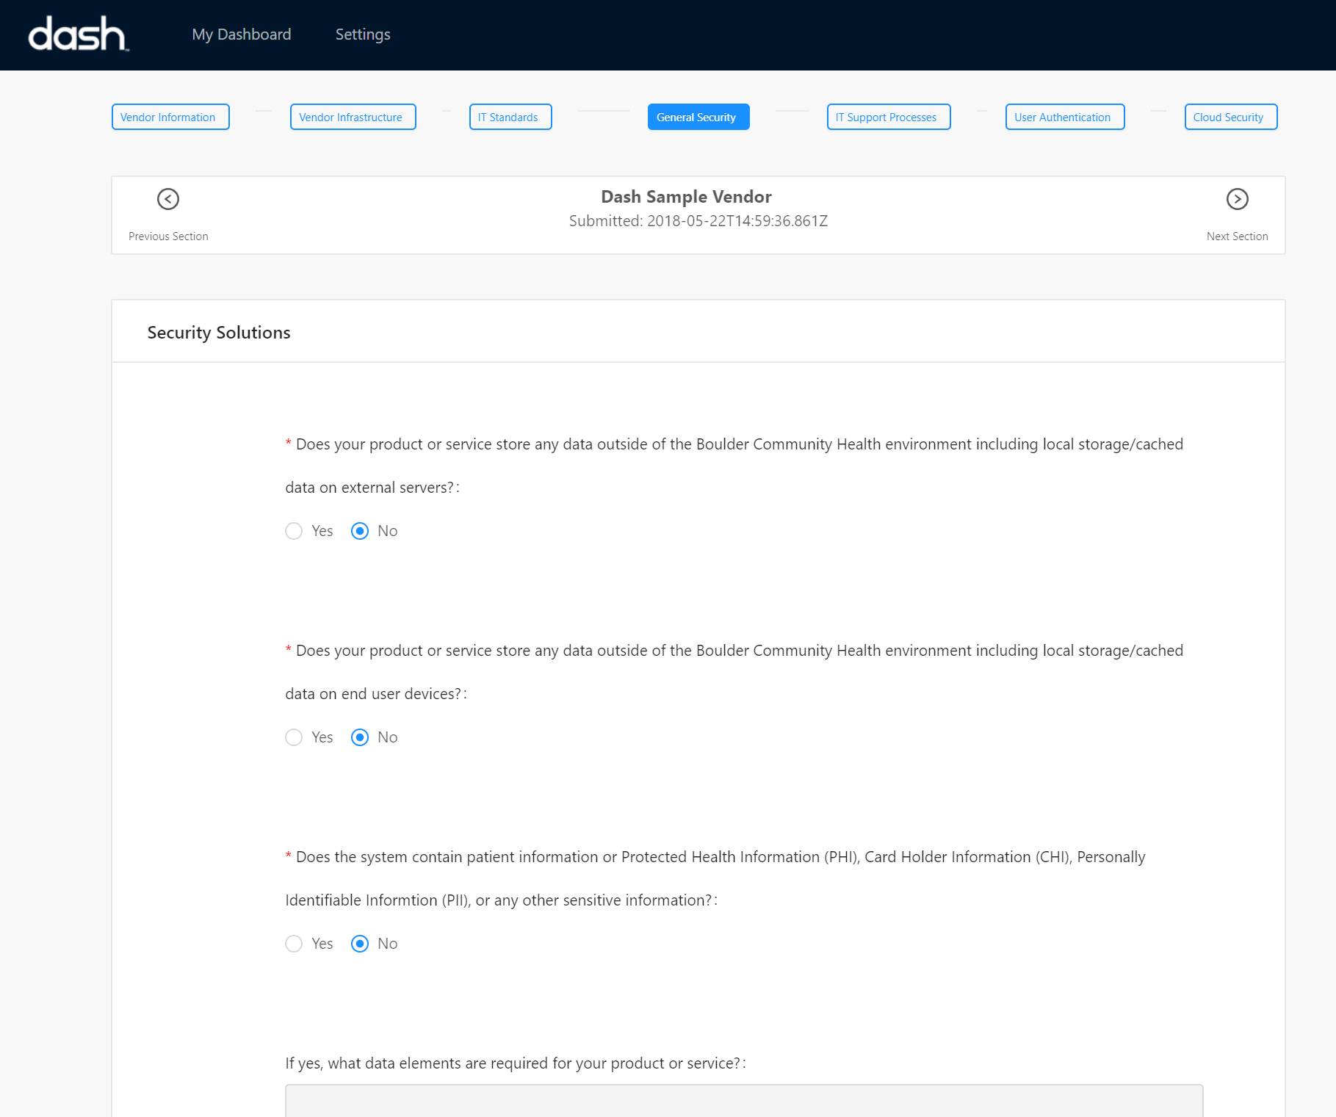Open the IT Standards section

pos(510,117)
